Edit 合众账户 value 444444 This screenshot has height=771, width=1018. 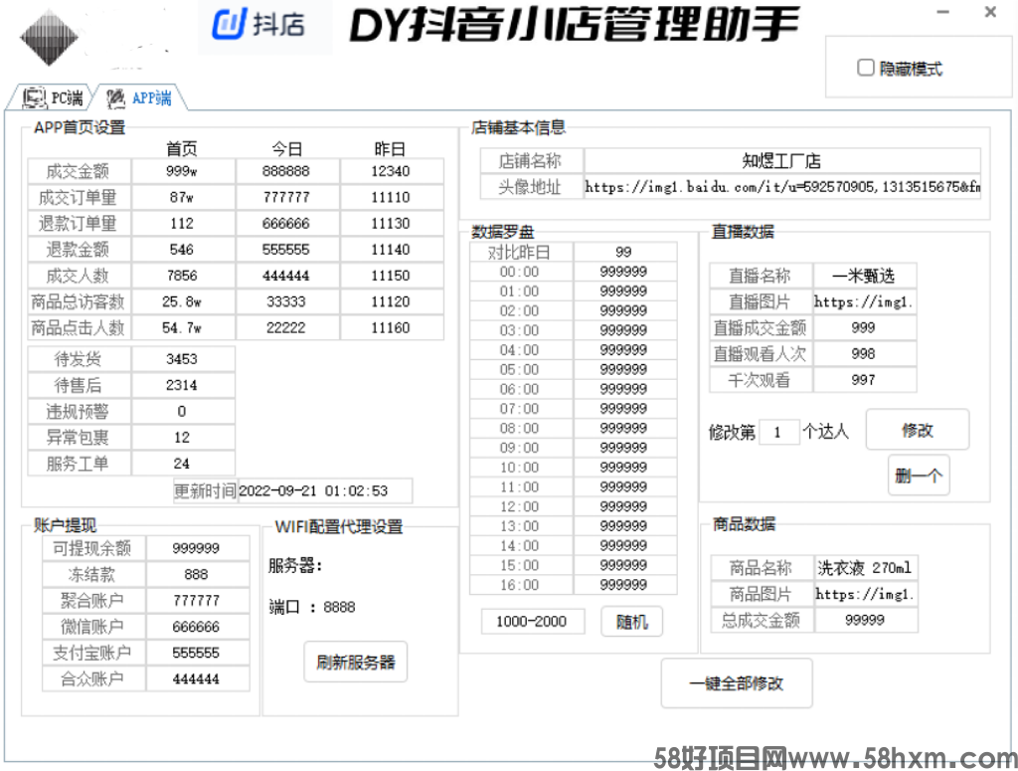198,678
